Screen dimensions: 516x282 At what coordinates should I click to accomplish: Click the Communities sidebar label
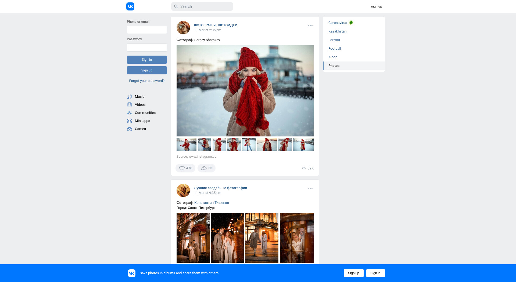coord(145,113)
